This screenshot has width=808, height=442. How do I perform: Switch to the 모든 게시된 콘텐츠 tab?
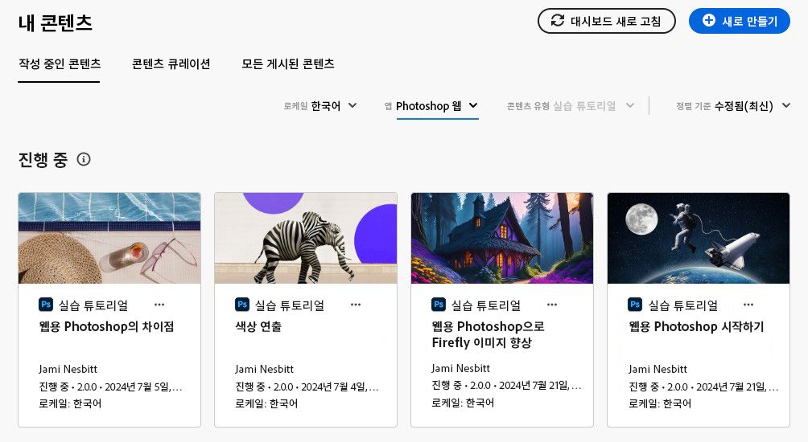tap(288, 63)
